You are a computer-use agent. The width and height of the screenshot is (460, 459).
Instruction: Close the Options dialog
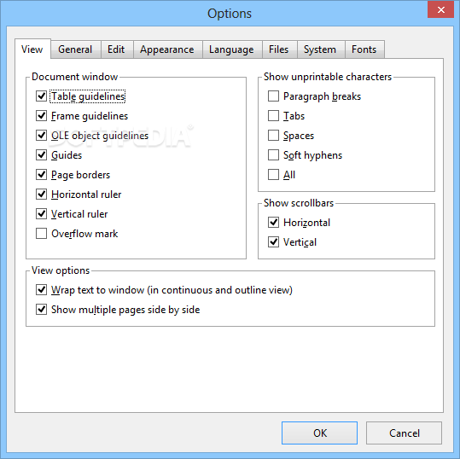(441, 10)
